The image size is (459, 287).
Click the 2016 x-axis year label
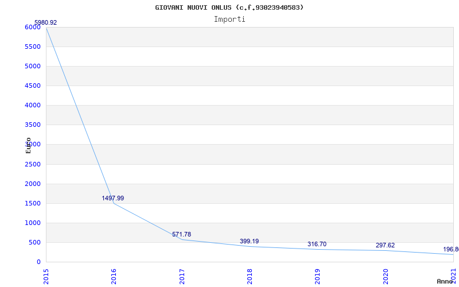click(114, 277)
